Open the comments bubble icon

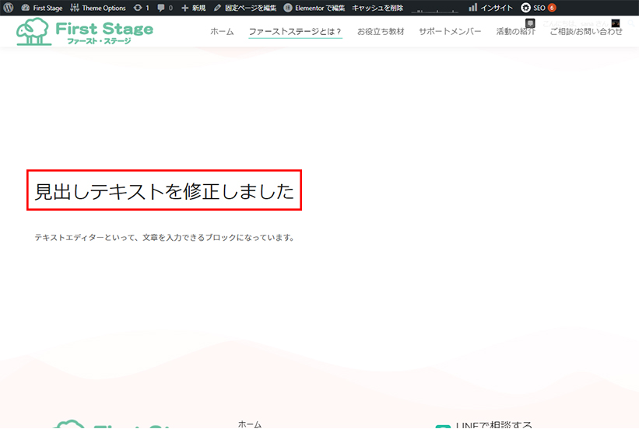coord(165,8)
